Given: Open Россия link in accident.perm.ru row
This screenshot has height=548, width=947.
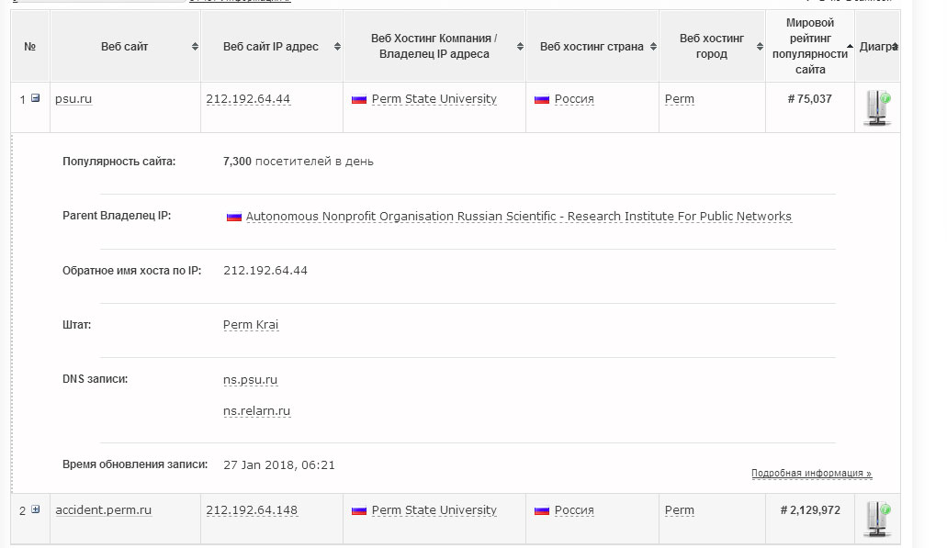Looking at the screenshot, I should (574, 510).
